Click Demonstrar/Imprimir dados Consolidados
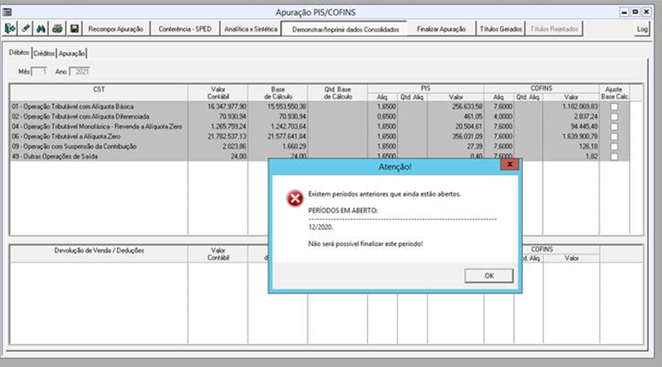662x367 pixels. click(x=346, y=29)
